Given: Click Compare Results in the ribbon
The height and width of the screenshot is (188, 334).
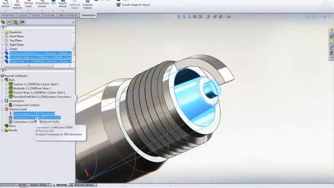Looking at the screenshot, I should point(87,5).
